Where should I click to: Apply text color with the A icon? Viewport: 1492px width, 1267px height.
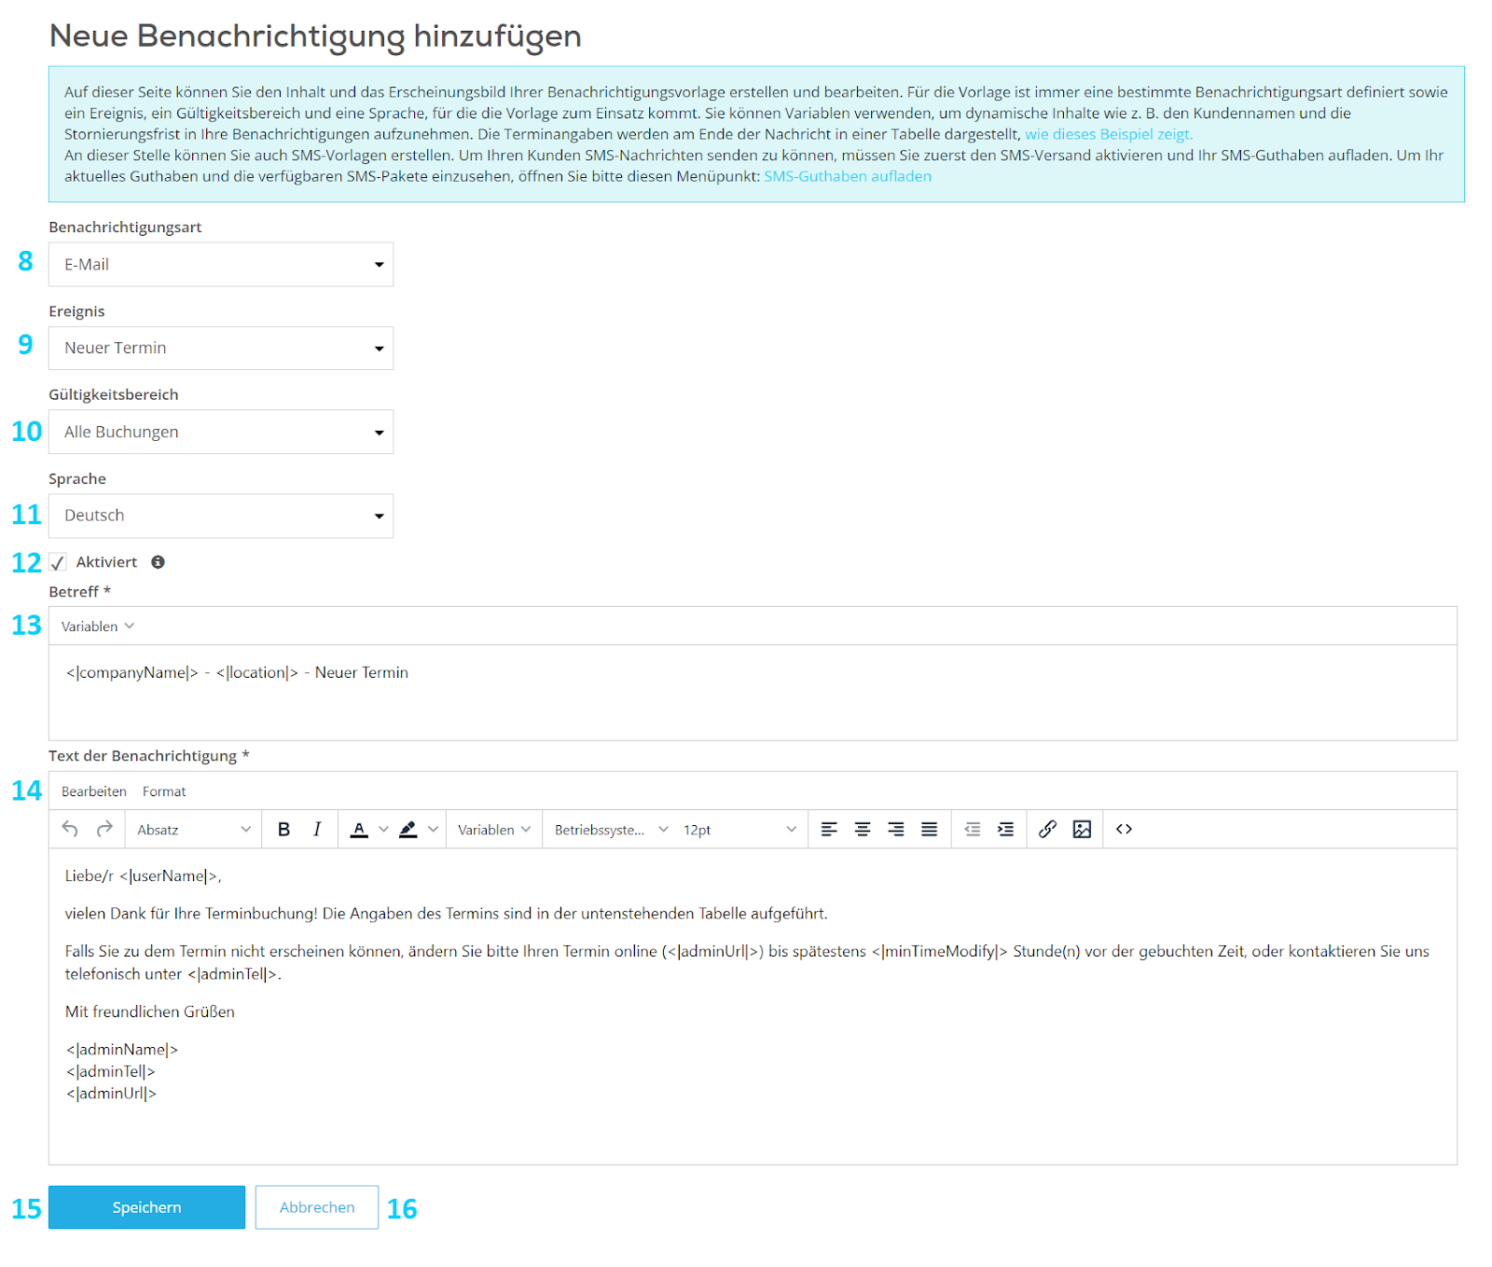point(359,829)
